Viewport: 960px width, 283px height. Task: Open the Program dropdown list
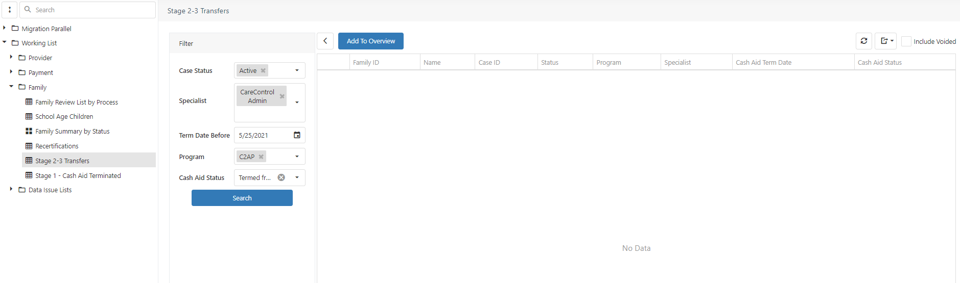pos(297,157)
